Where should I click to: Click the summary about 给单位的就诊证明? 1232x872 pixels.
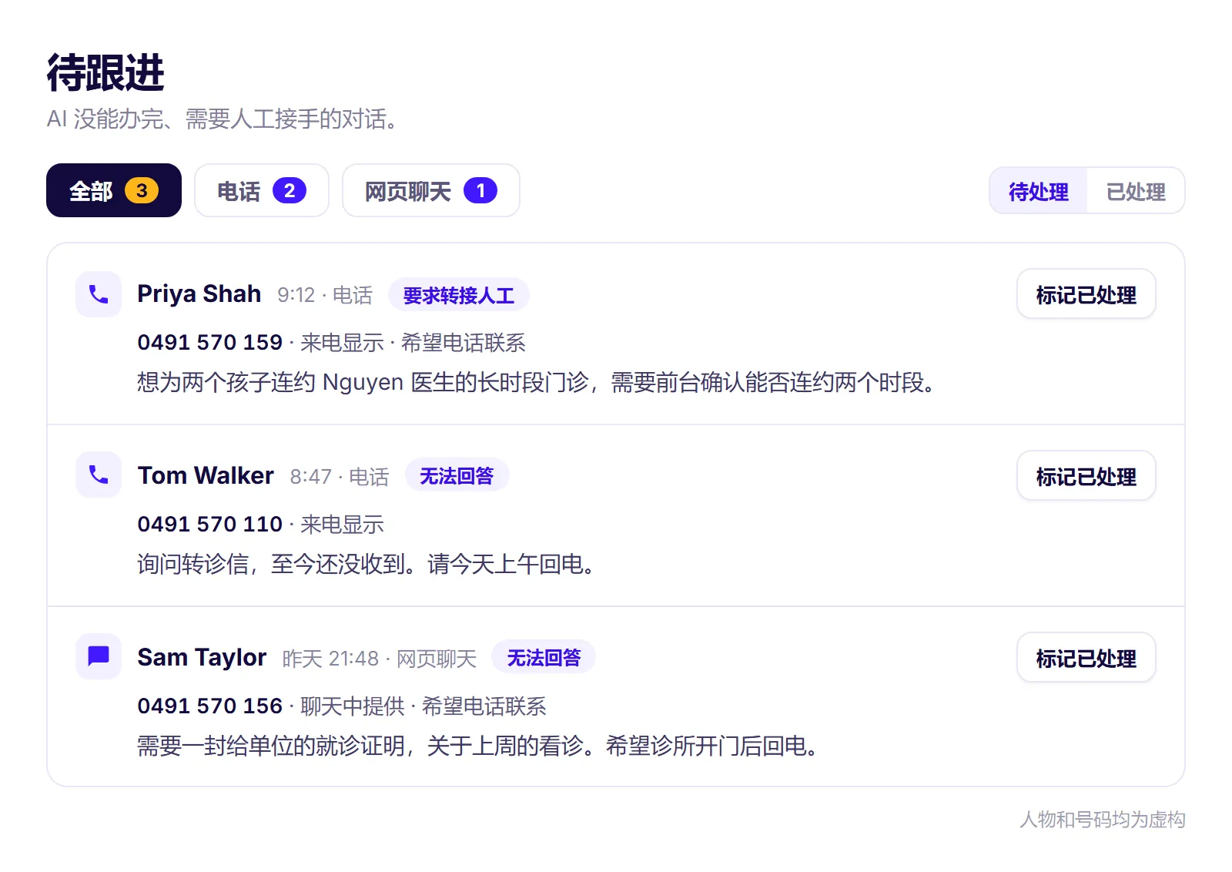coord(477,746)
